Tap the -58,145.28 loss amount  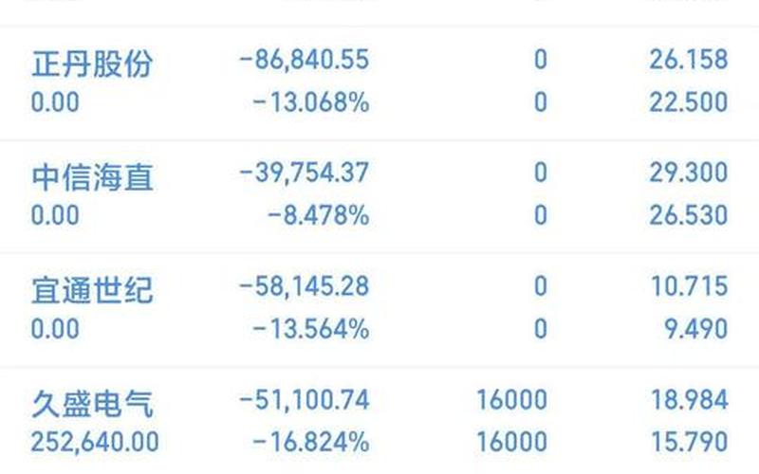(305, 285)
